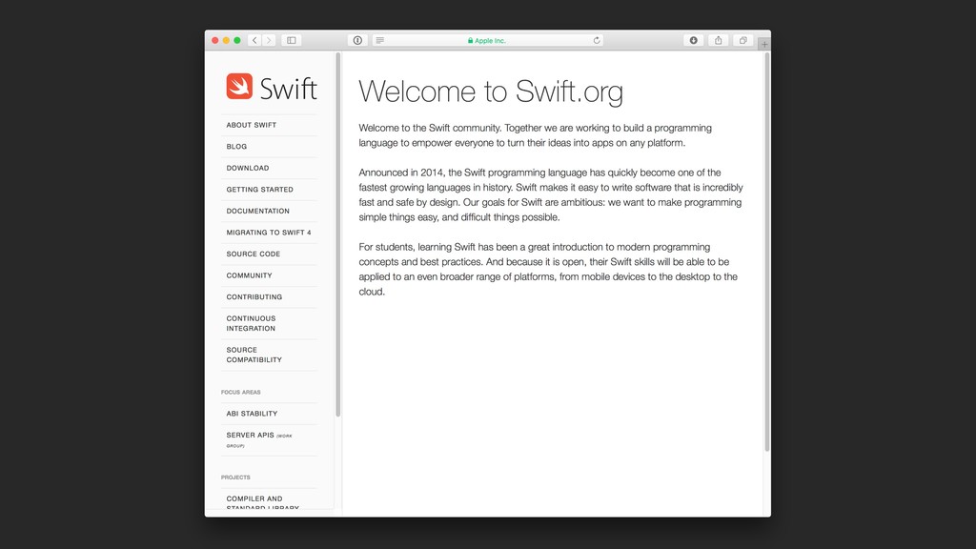Open the Share icon menu
Screen dimensions: 976x549
(719, 40)
